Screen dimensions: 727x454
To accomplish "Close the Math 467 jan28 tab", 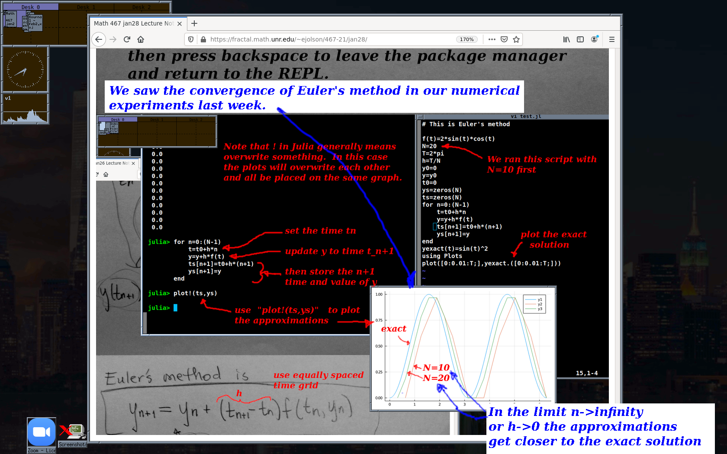I will (x=180, y=24).
